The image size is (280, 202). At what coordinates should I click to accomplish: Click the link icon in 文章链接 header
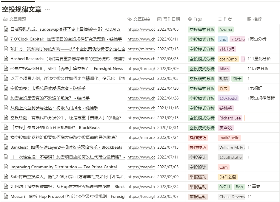pos(130,19)
